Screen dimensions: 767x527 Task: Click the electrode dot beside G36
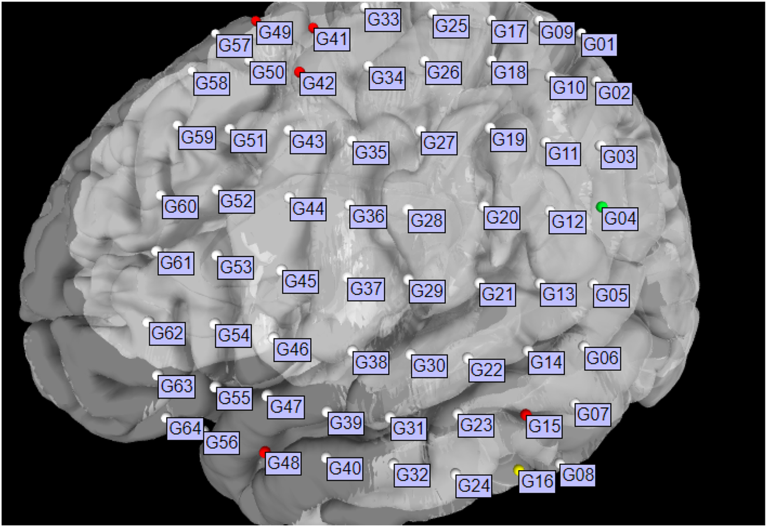(x=348, y=202)
